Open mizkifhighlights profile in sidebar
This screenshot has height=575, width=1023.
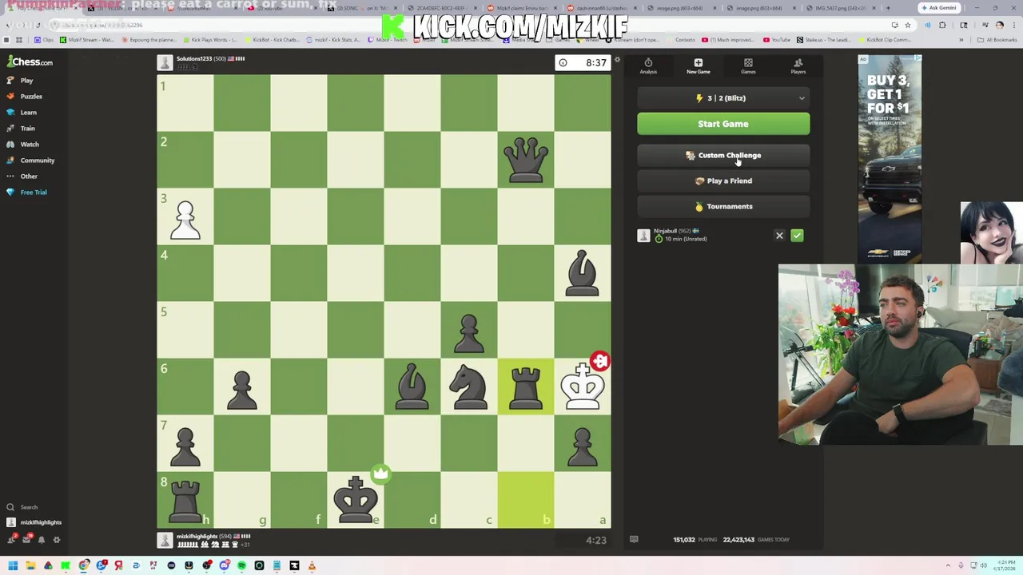pos(34,522)
